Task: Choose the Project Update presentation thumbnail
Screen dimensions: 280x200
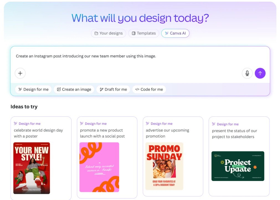Action: tap(238, 166)
